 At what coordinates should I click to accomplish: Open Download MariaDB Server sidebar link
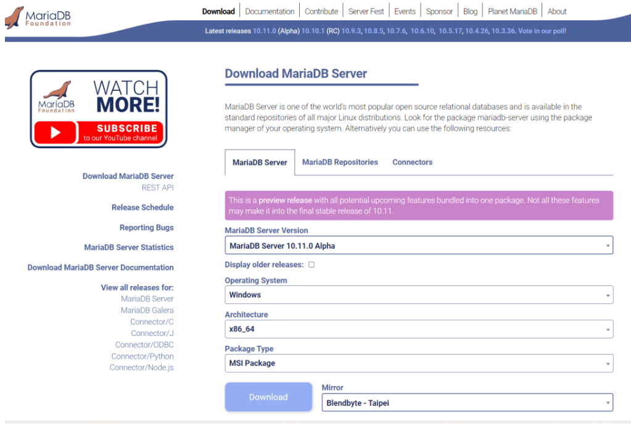[128, 176]
